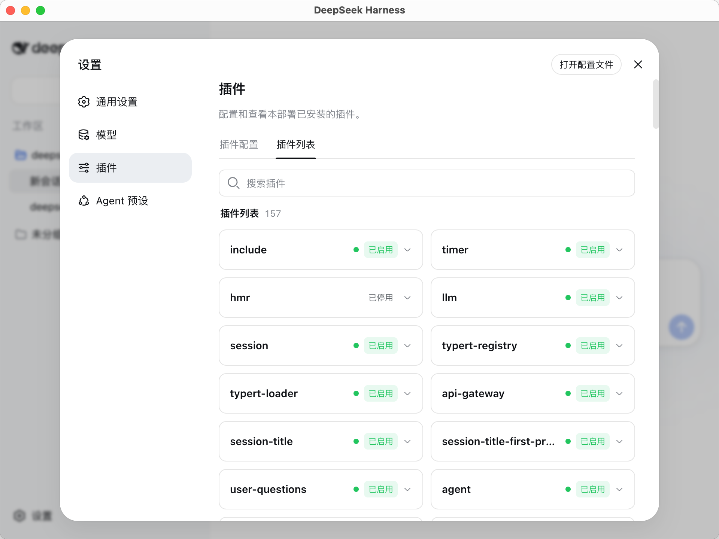Click the magnifier icon in the search box

coord(233,183)
